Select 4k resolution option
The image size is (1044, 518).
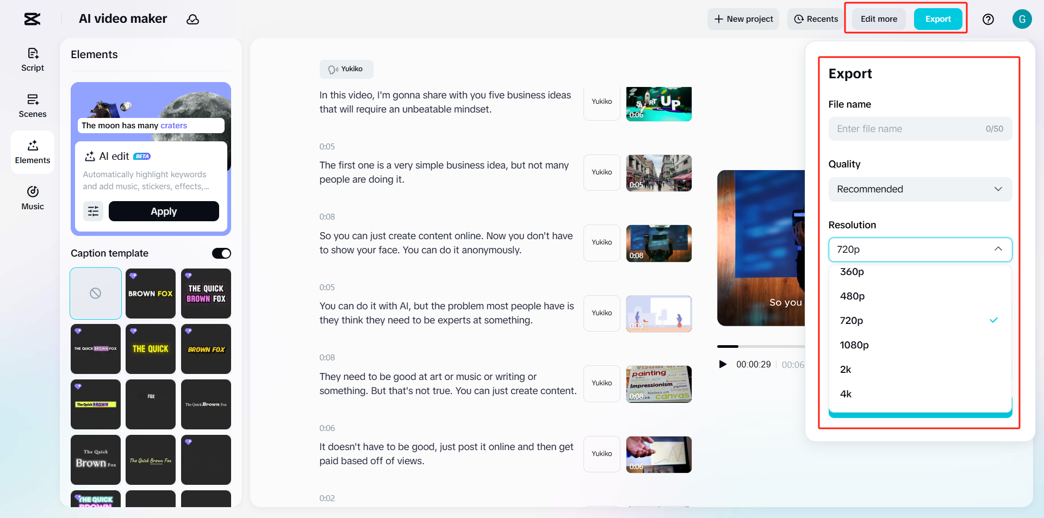coord(920,394)
